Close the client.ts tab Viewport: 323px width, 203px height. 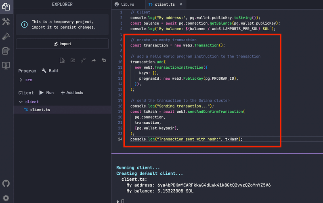click(181, 4)
